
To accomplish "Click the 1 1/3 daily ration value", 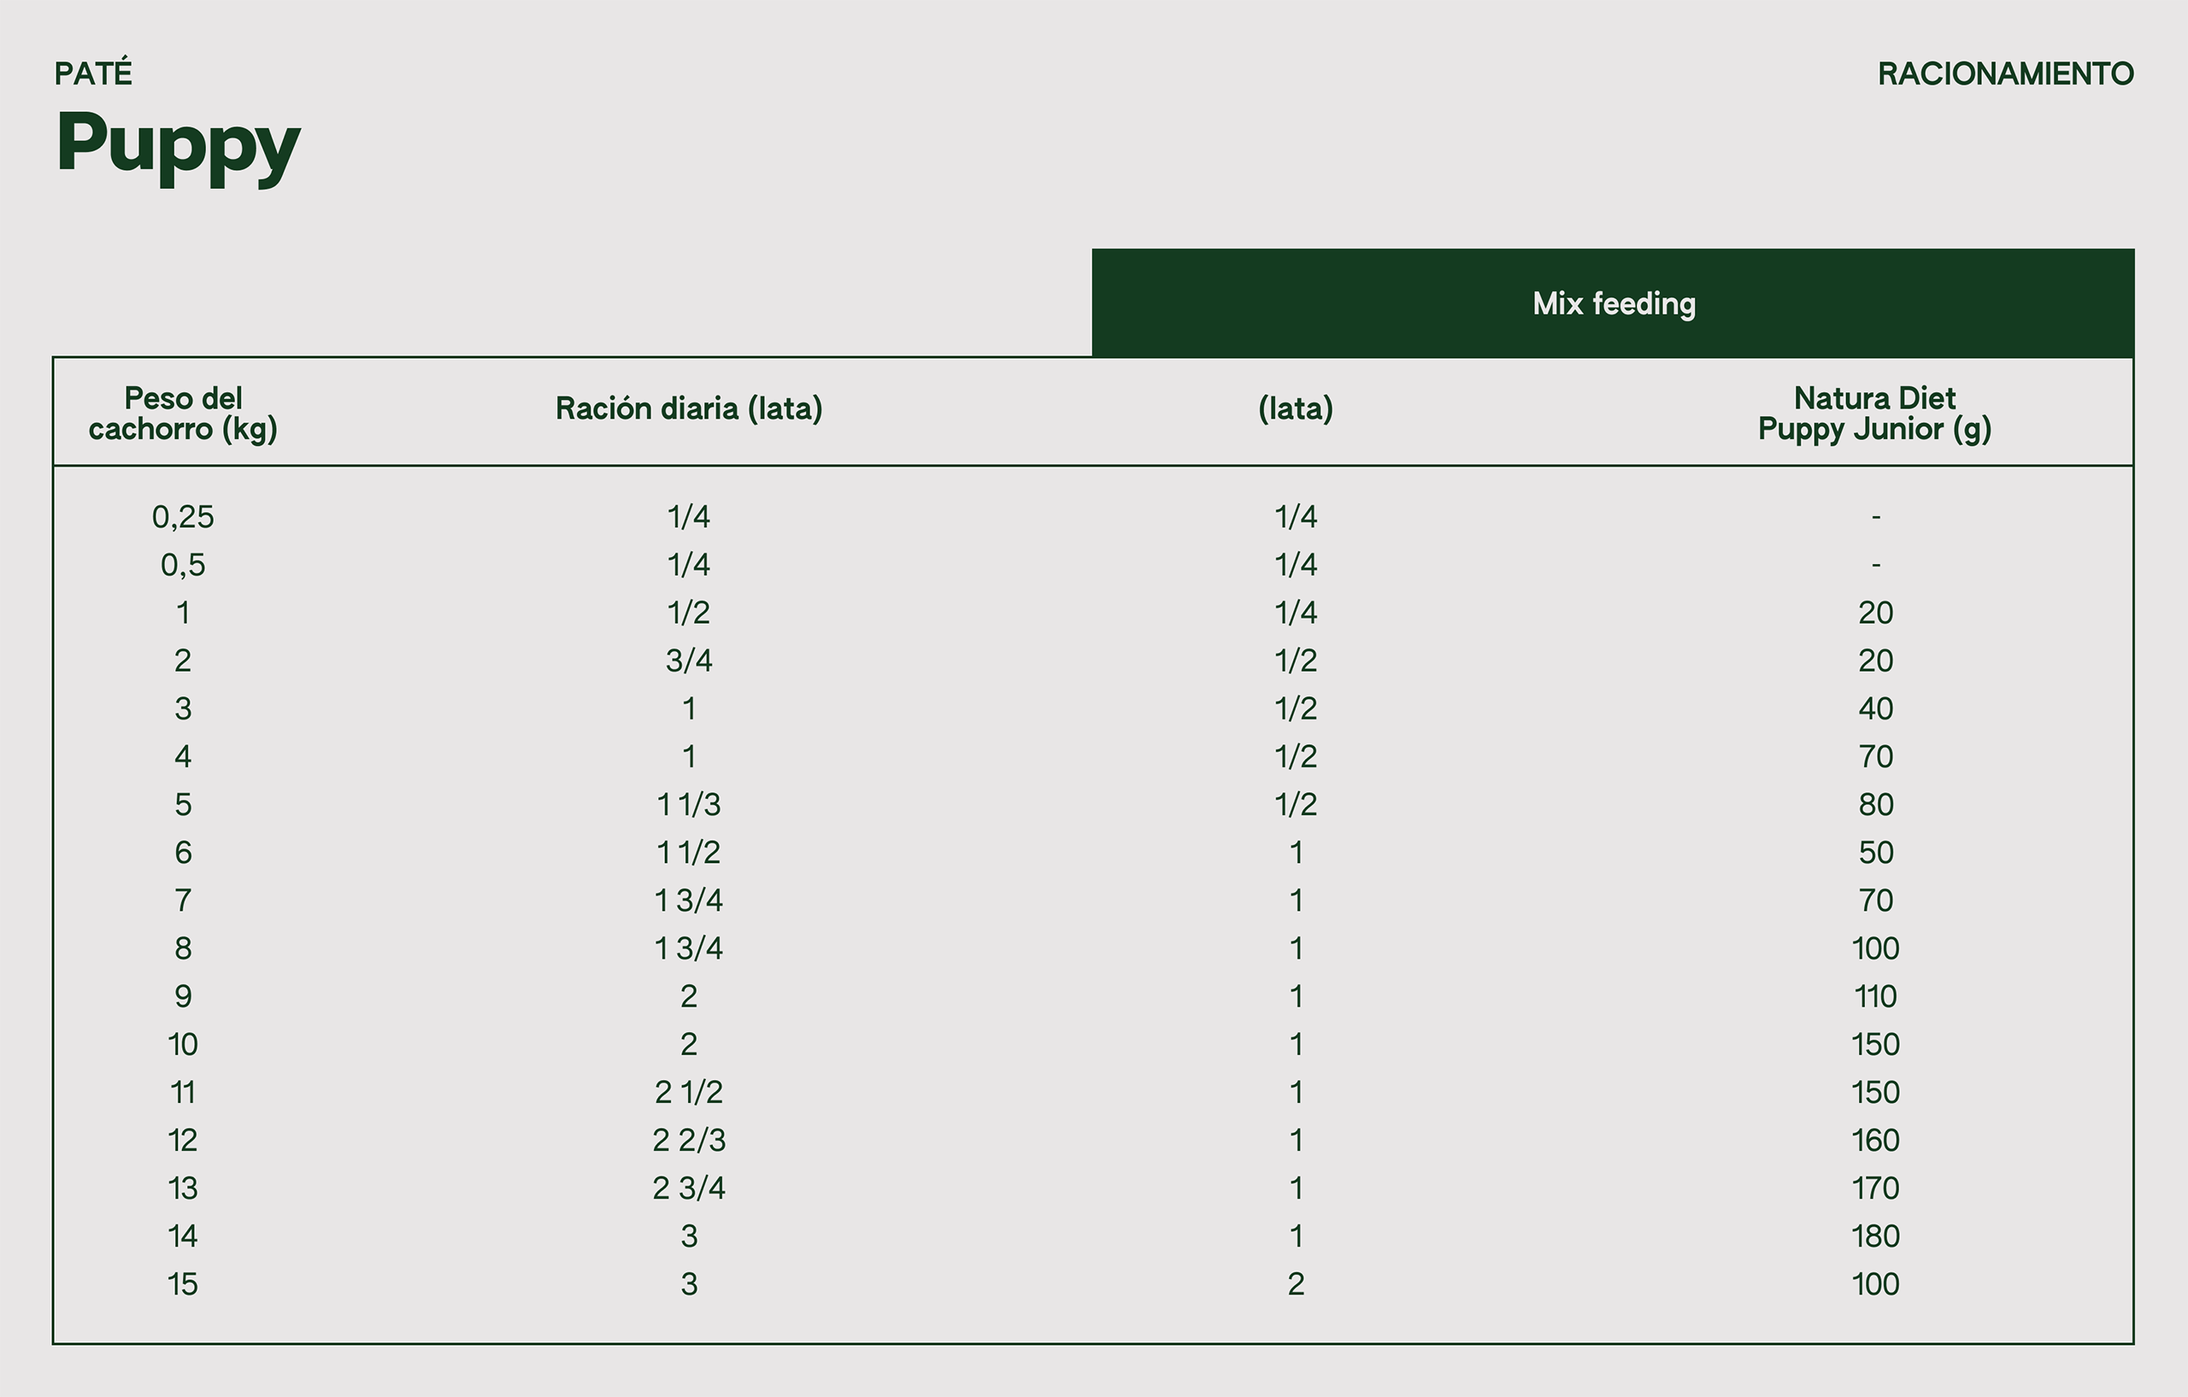I will tap(689, 805).
